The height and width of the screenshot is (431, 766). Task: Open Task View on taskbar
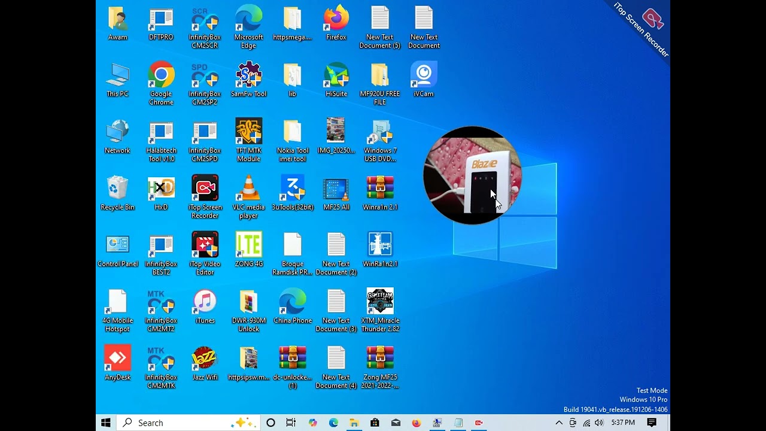tap(291, 423)
